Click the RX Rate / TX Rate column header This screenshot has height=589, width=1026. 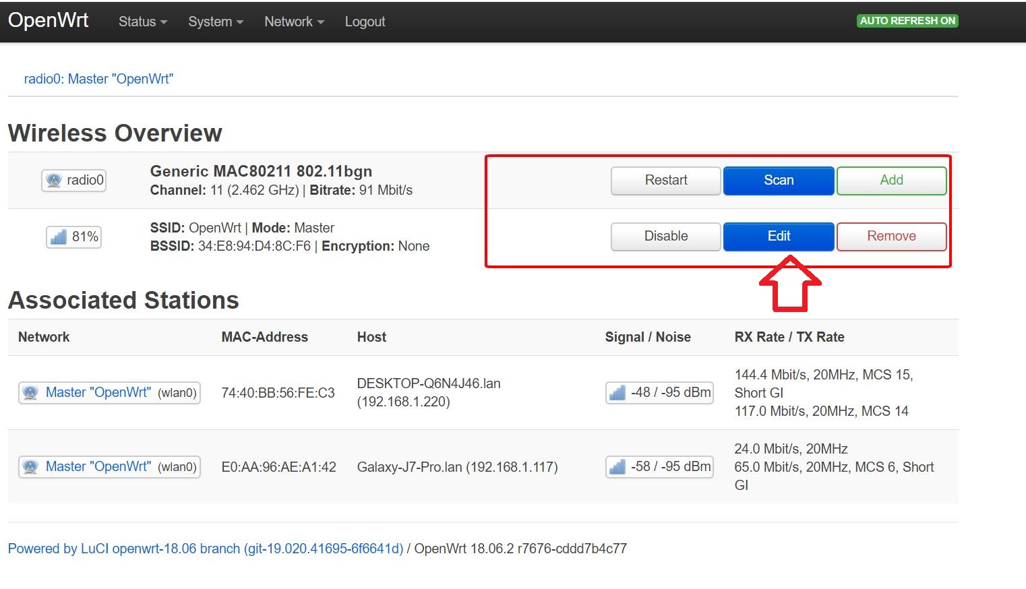tap(789, 337)
